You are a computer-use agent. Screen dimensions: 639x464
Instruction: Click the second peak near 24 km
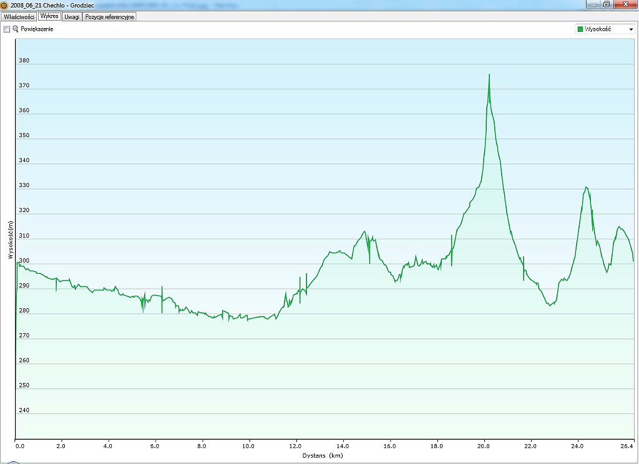[x=586, y=187]
